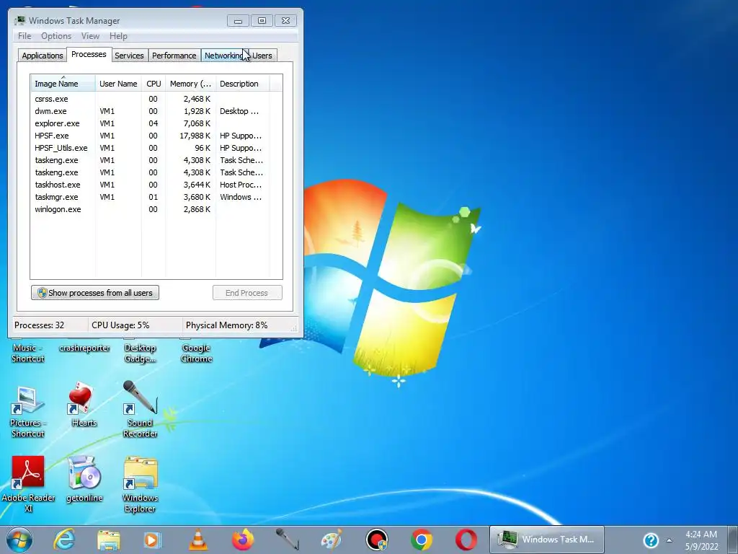Select the Google Chrome desktop icon label
This screenshot has height=554, width=738.
pos(197,353)
